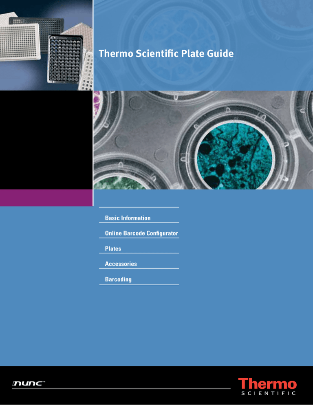The image size is (313, 405).
Task: Go to the Plates section
Action: pos(113,249)
